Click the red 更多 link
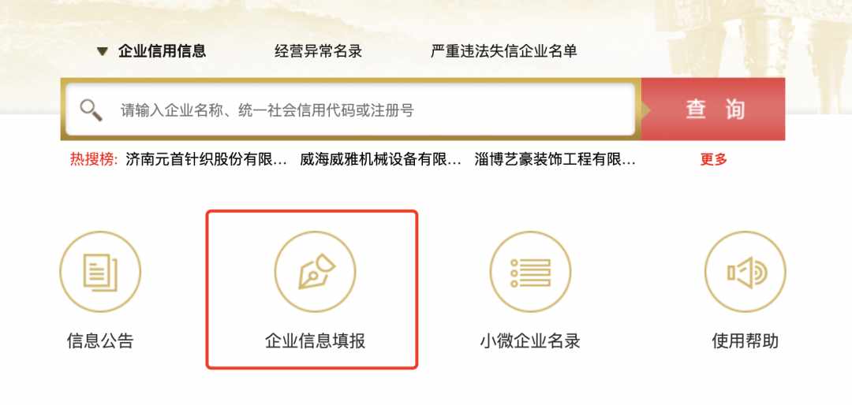The width and height of the screenshot is (852, 405). (x=713, y=160)
